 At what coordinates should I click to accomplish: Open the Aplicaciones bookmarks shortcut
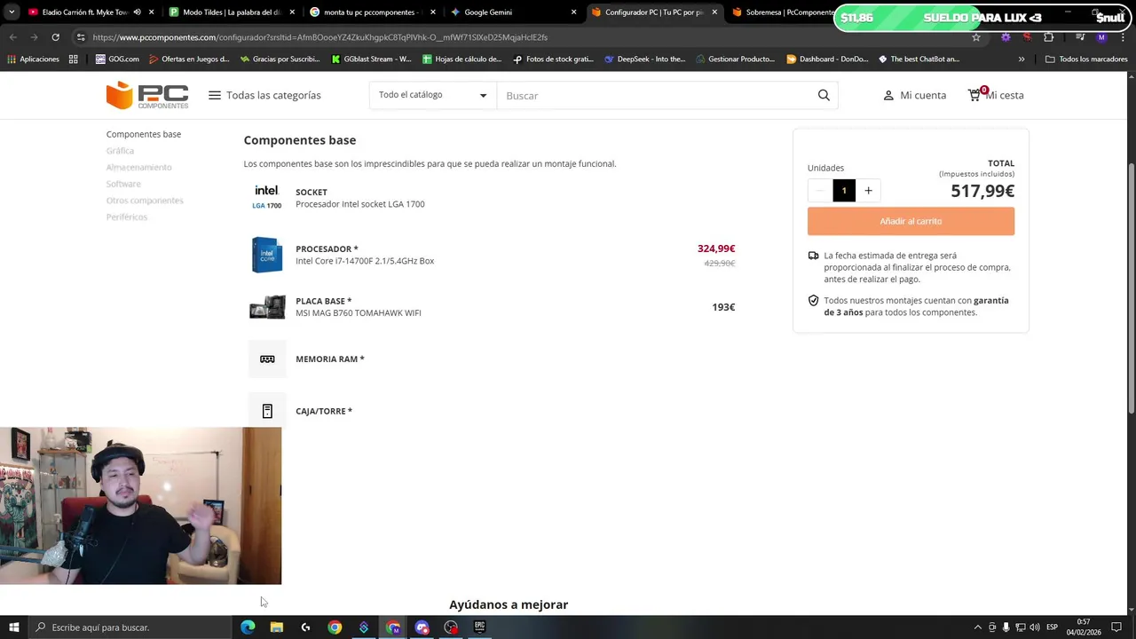(33, 59)
